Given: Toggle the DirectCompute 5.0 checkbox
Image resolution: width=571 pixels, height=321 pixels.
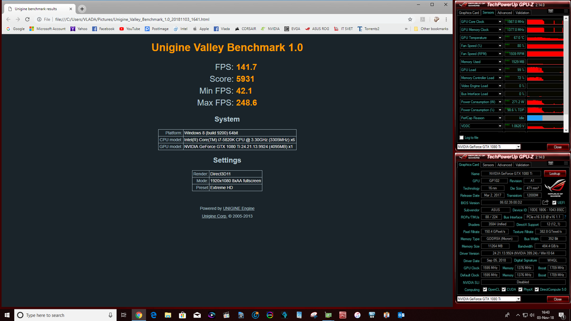Looking at the screenshot, I should [x=537, y=289].
